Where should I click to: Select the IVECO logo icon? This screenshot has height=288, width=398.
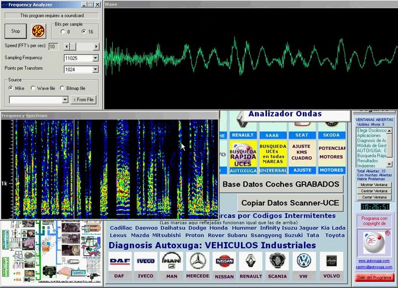146,261
